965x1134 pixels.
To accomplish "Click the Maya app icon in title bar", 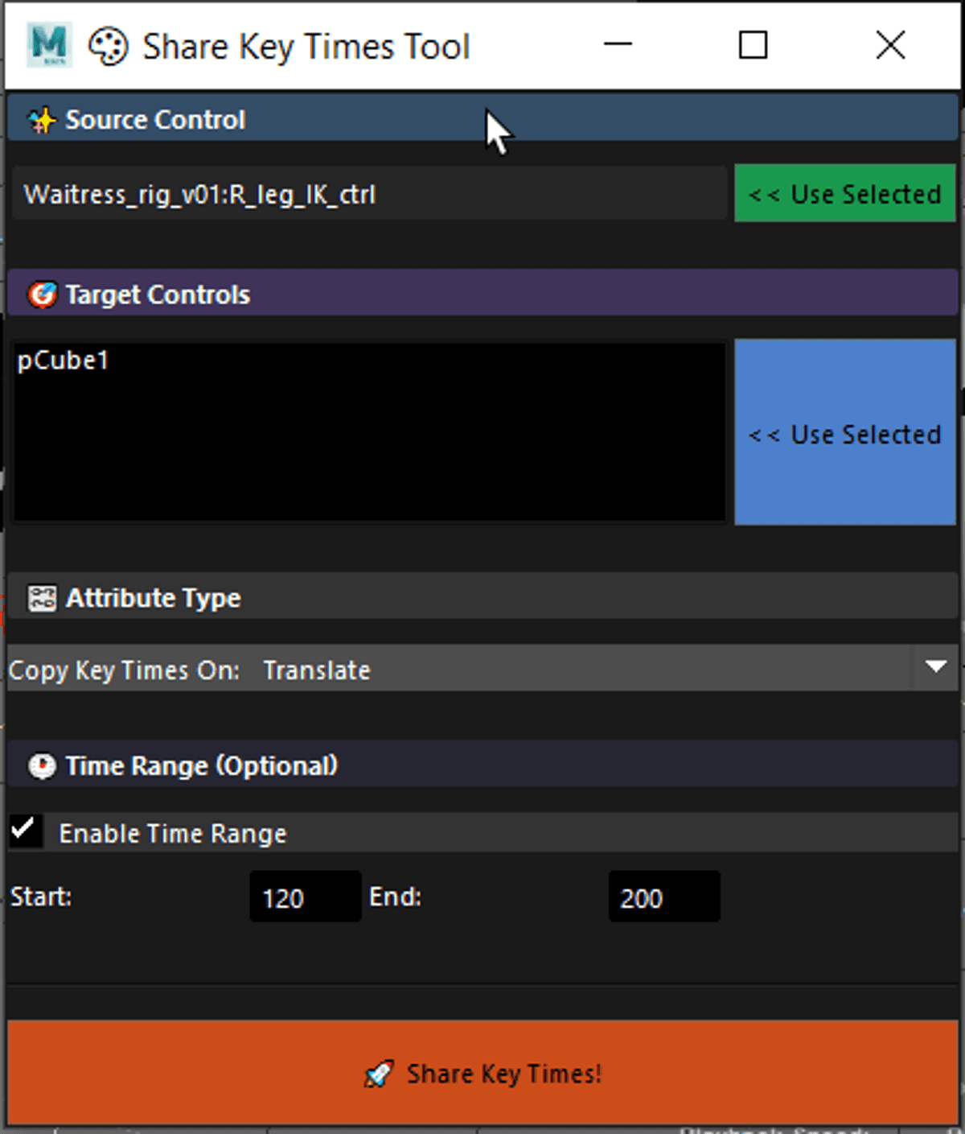I will tap(47, 45).
